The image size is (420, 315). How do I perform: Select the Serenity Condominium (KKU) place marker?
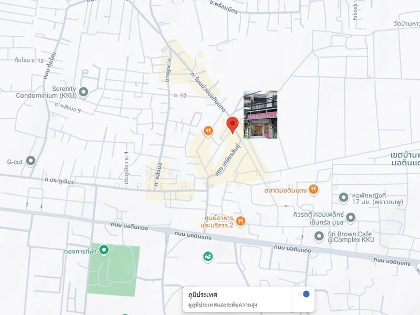(x=83, y=92)
